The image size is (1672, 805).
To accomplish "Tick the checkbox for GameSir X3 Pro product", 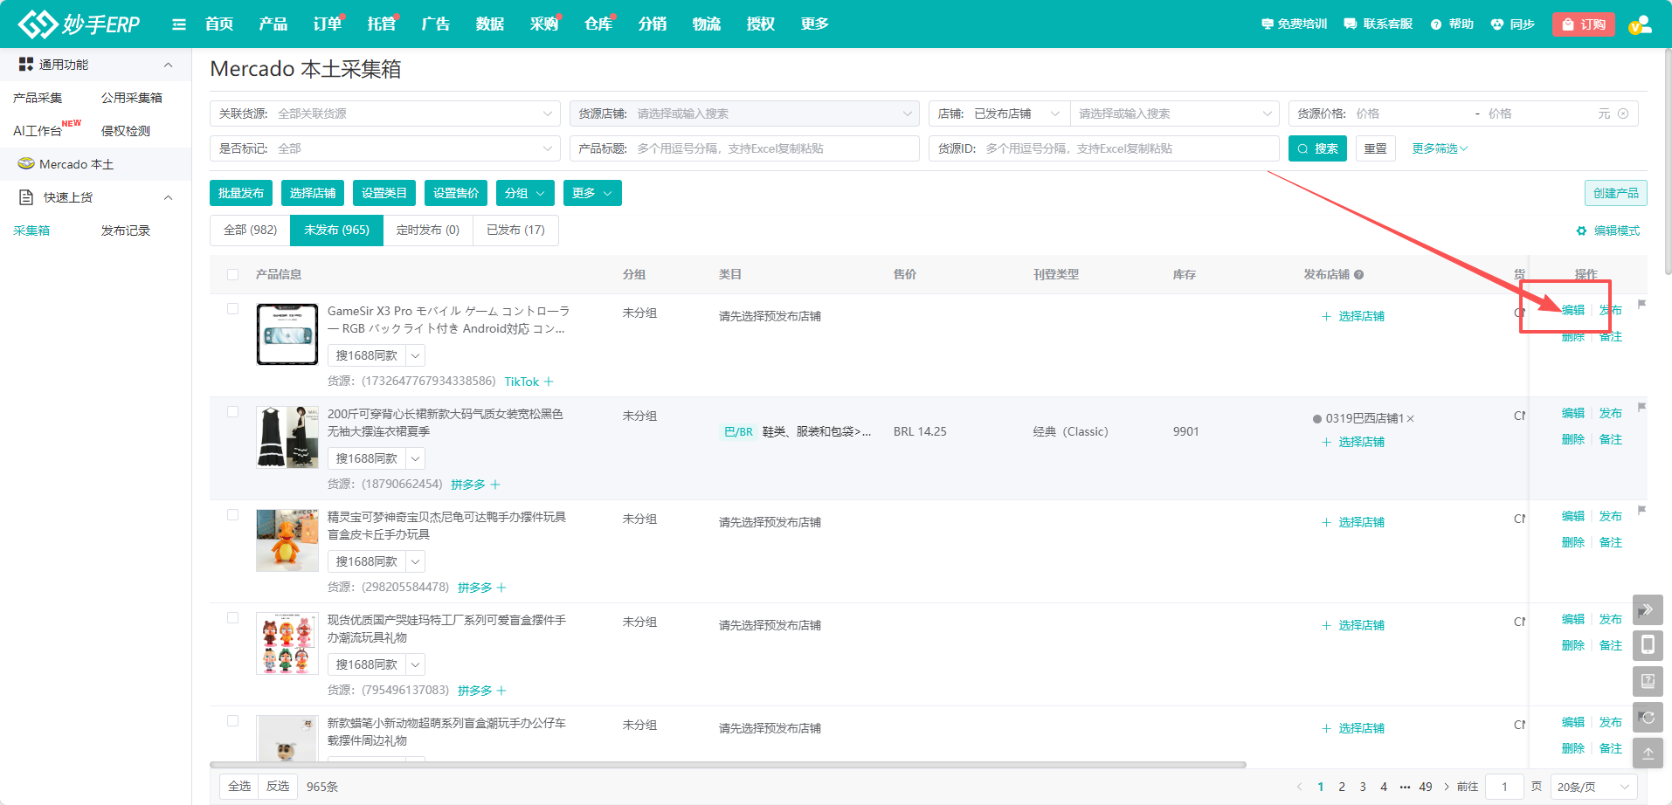I will [x=232, y=309].
